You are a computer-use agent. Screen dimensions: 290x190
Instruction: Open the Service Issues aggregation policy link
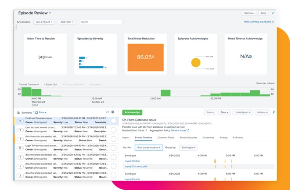[x=180, y=130]
